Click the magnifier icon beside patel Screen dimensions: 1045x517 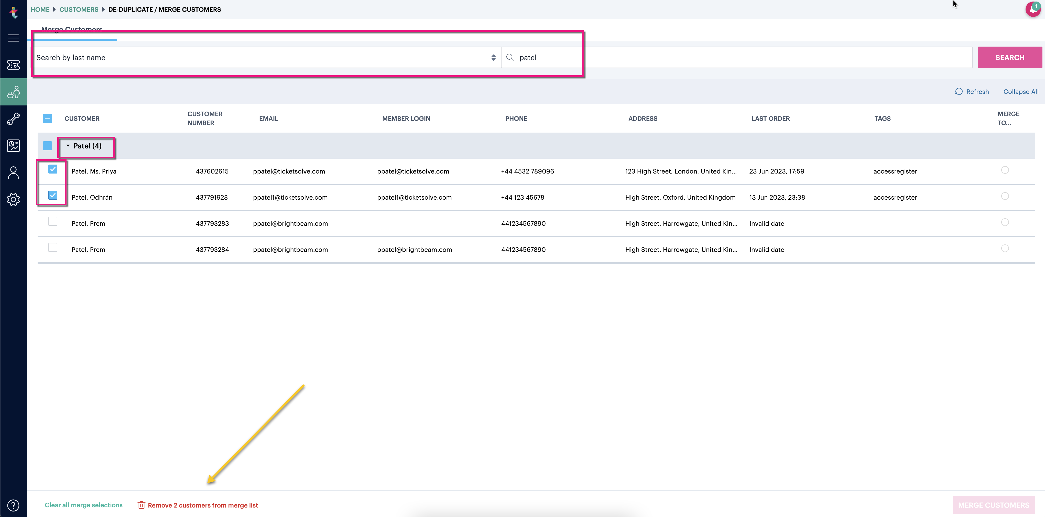pyautogui.click(x=510, y=57)
